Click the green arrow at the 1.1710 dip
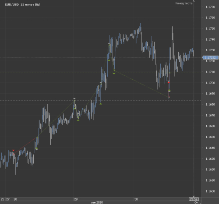The width and height of the screenshot is (219, 204). pos(114,73)
